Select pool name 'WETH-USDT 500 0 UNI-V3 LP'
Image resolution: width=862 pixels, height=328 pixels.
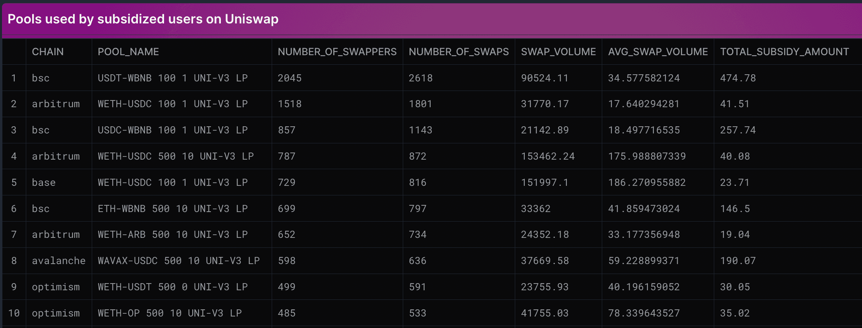click(x=173, y=287)
